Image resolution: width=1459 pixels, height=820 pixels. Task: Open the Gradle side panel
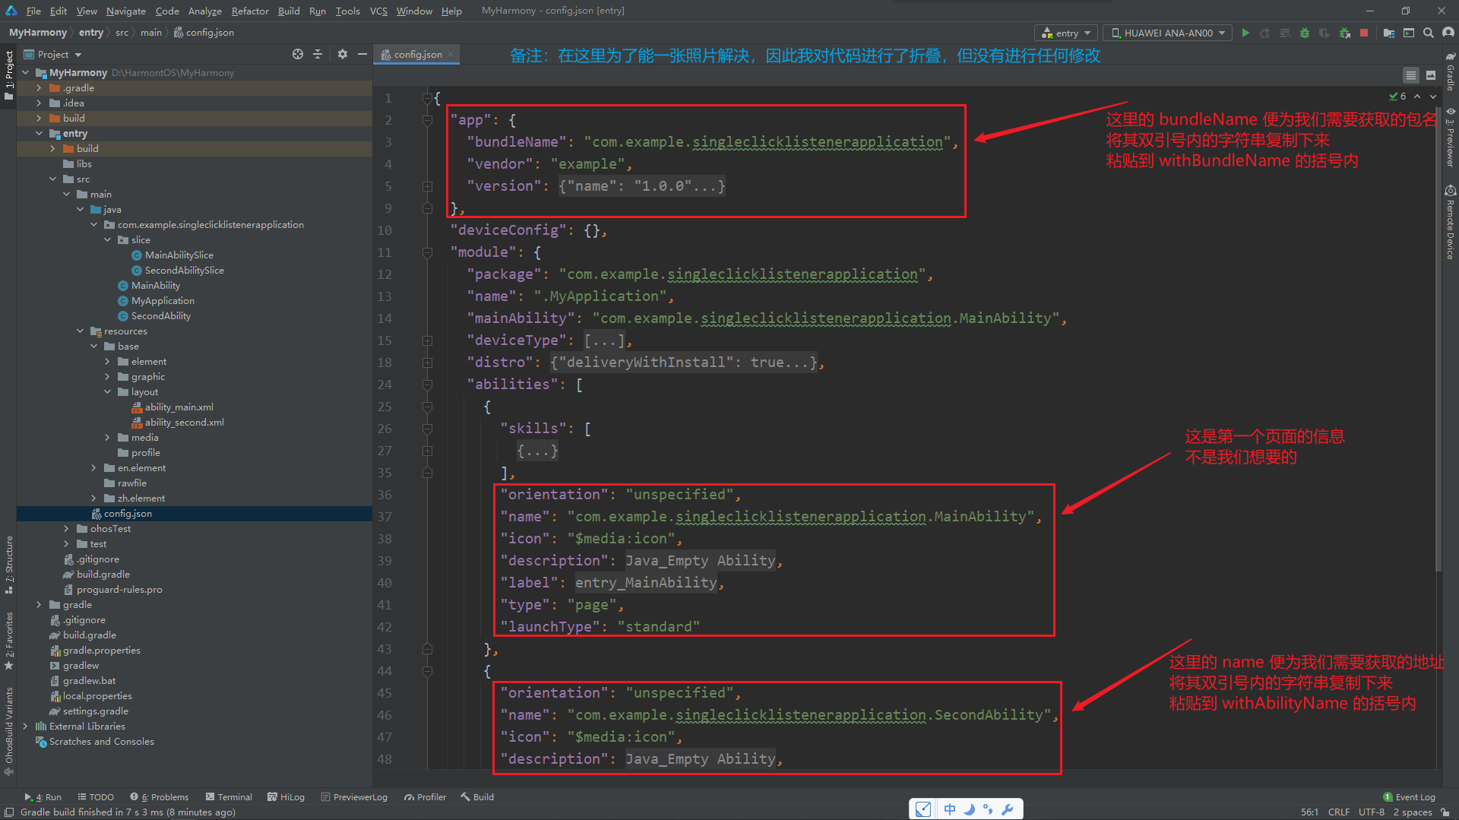point(1451,72)
